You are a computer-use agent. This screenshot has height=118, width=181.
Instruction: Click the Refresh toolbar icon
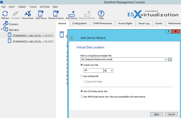[x=5, y=13]
